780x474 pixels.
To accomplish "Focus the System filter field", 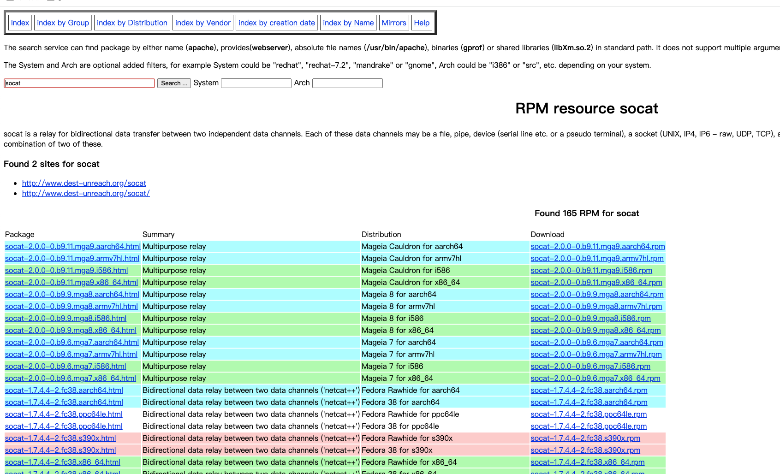I will coord(256,83).
